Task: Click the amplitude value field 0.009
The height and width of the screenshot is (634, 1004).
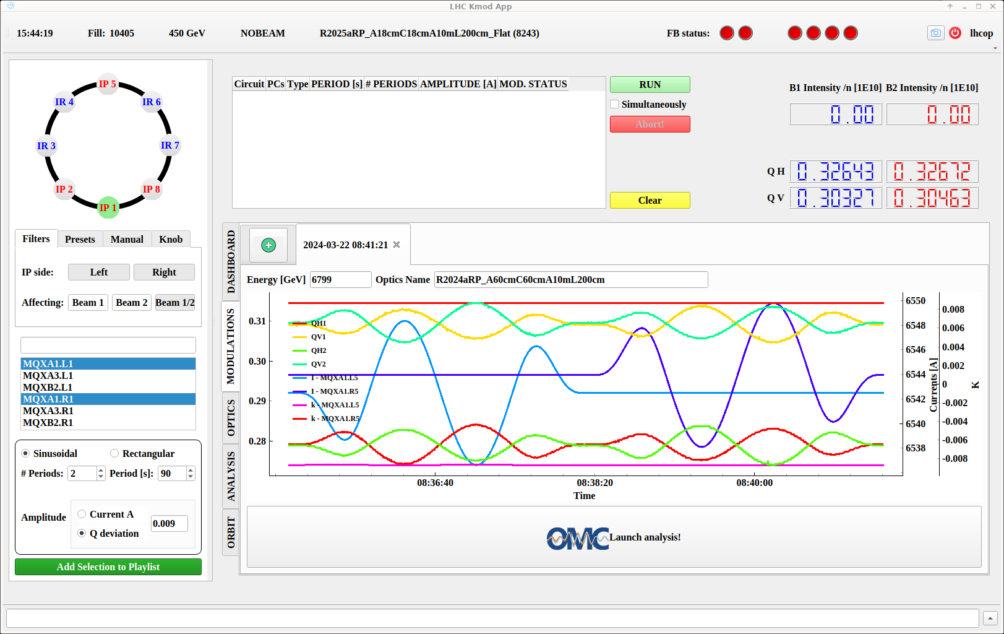Action: (169, 523)
